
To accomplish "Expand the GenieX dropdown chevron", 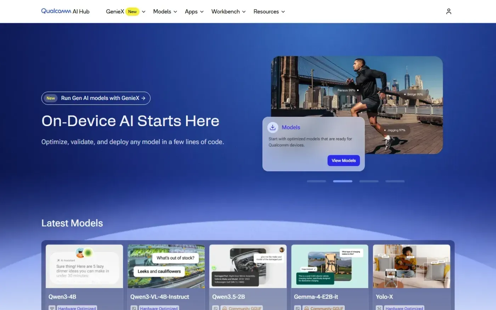I will coord(143,12).
